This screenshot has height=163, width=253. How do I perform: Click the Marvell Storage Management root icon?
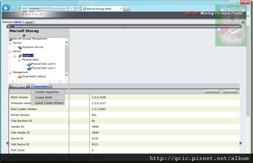coord(11,39)
